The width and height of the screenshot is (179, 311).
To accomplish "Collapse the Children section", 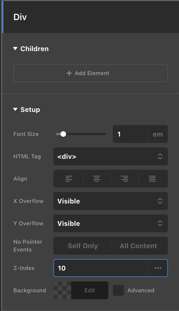I will tap(15, 49).
